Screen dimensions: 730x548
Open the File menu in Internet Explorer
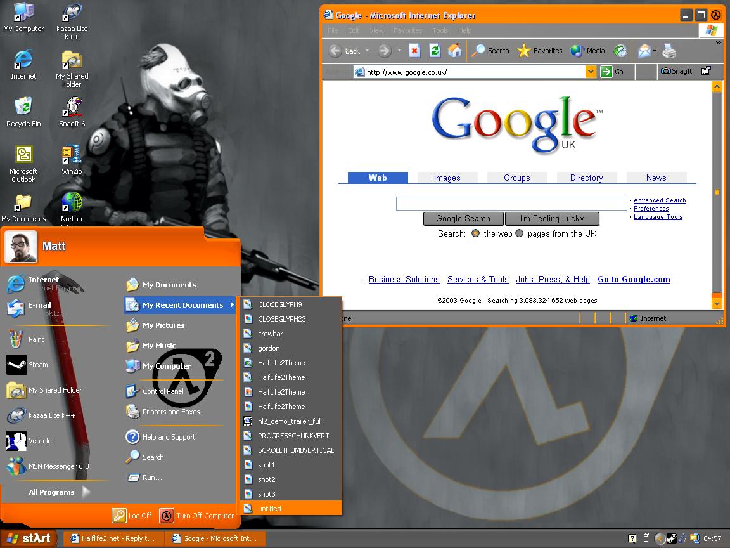tap(333, 30)
